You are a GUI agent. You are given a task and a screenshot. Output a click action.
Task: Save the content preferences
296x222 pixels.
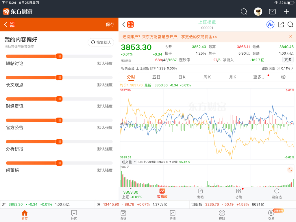coord(110,24)
